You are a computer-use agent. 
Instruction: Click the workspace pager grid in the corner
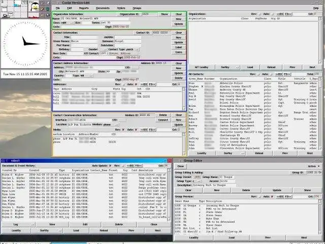point(14,9)
